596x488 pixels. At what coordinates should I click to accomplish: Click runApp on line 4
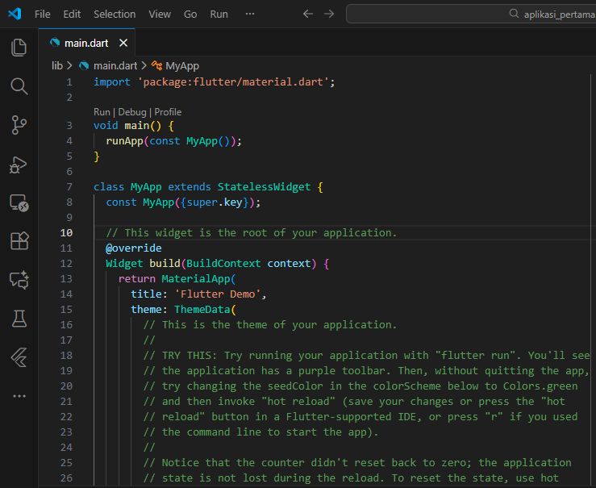tap(125, 141)
